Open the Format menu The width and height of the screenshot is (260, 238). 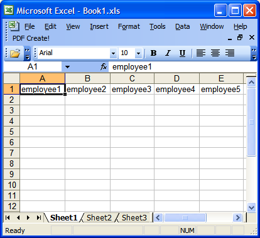129,26
